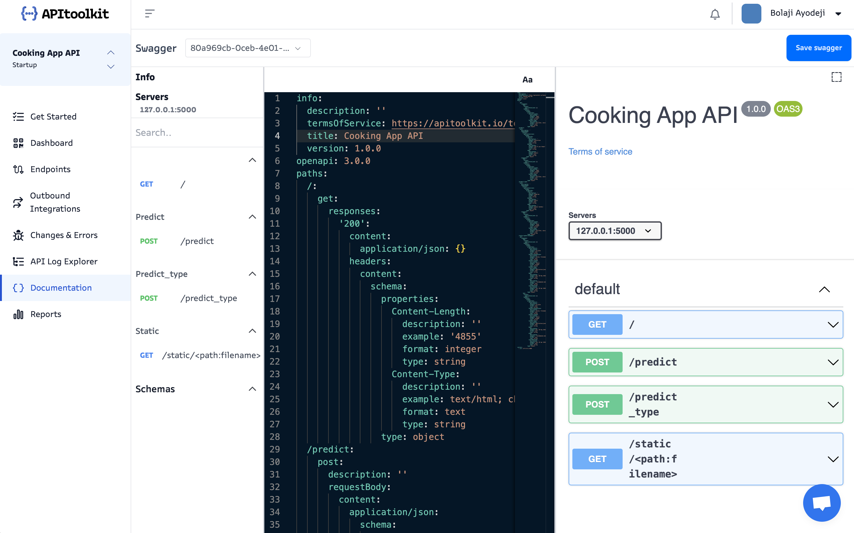Click the Endpoints sidebar icon
854x533 pixels.
[x=18, y=169]
